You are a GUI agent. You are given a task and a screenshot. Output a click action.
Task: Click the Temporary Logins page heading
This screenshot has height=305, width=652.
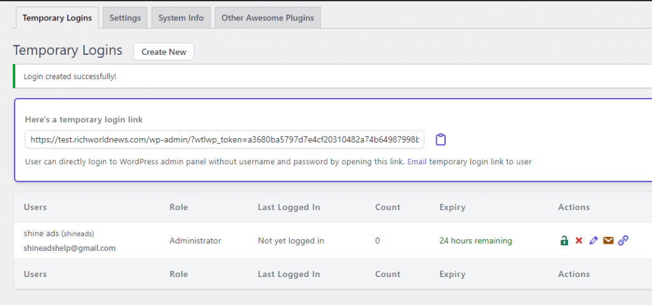click(x=67, y=50)
